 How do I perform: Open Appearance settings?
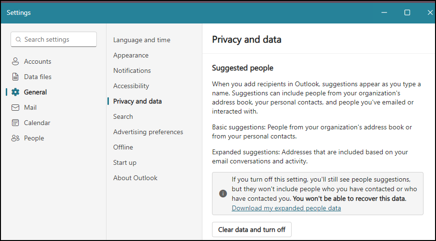coord(131,55)
